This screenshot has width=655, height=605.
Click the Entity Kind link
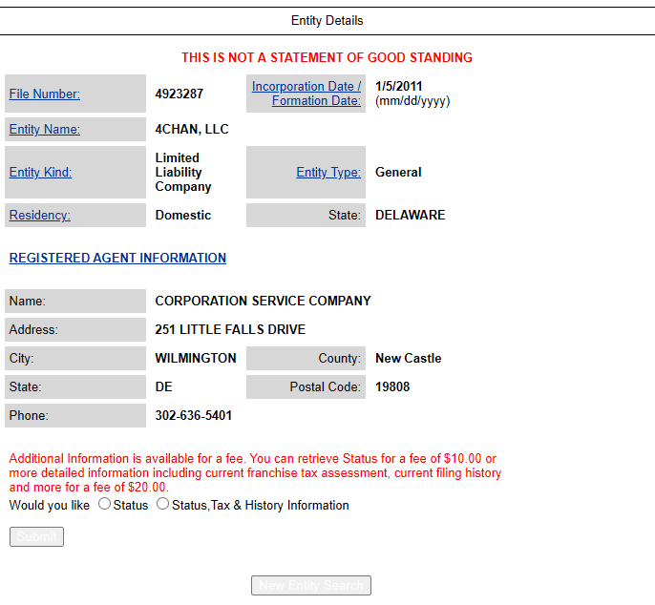(41, 173)
